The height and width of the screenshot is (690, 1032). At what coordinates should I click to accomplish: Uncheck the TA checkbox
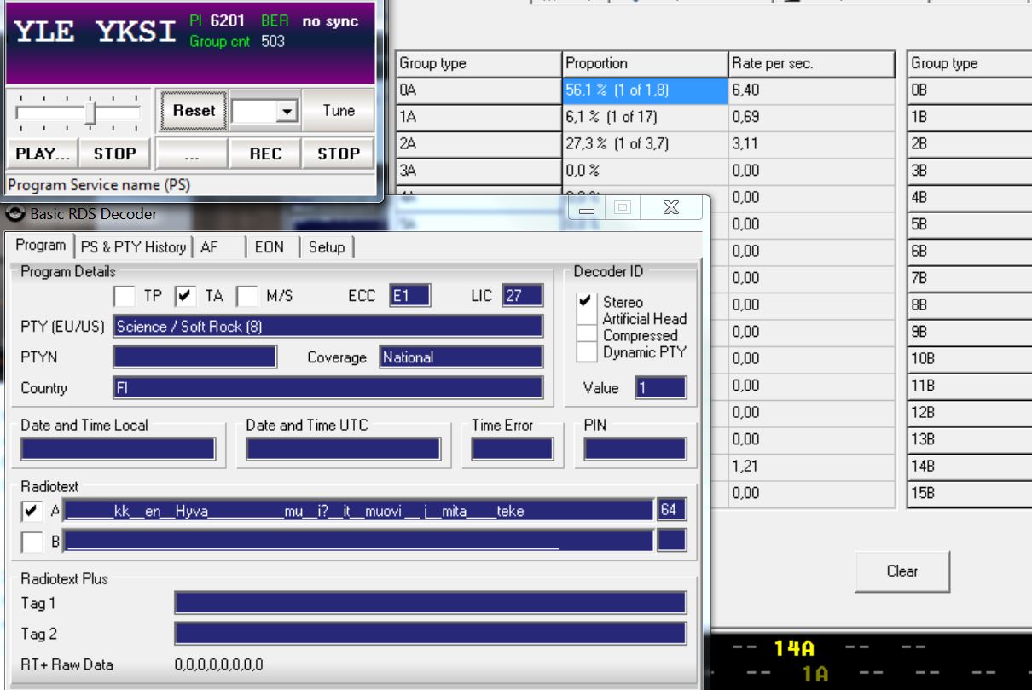pyautogui.click(x=186, y=296)
